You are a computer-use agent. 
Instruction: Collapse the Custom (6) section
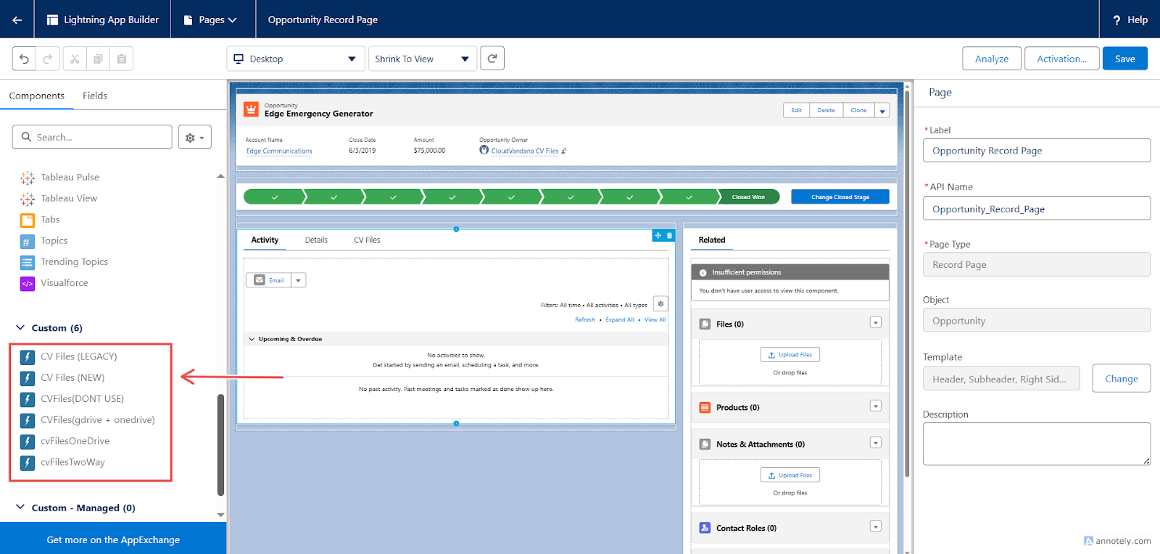20,328
